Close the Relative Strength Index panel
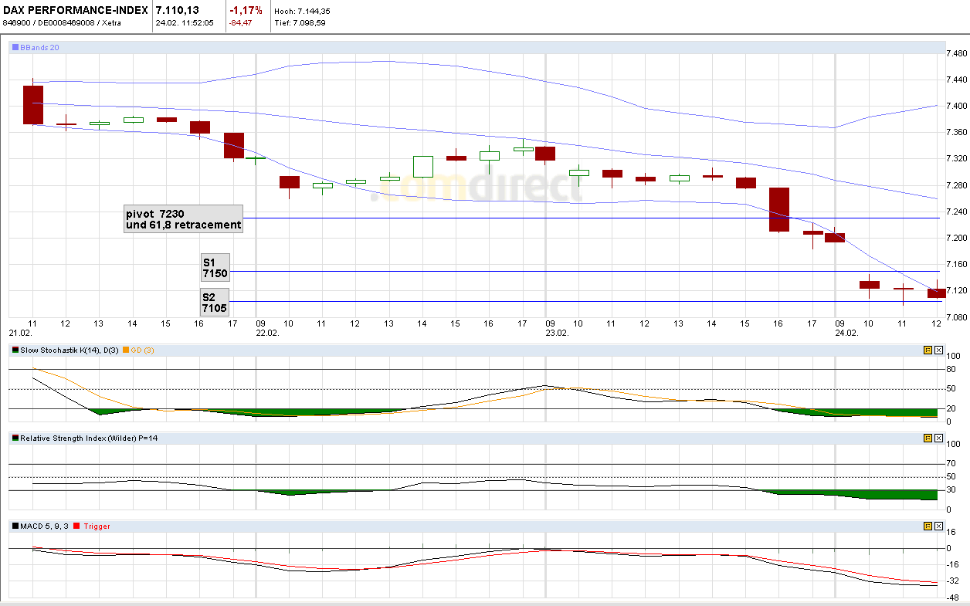 (938, 438)
